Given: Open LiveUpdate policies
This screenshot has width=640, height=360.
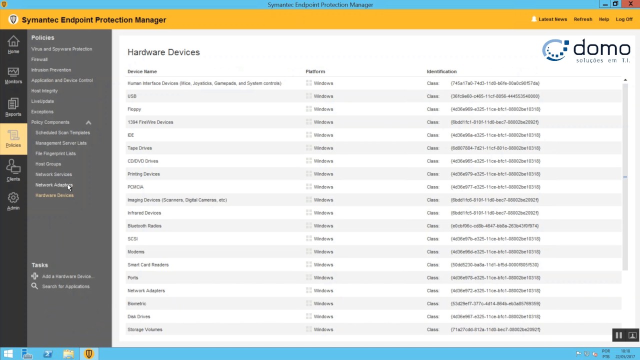Looking at the screenshot, I should (42, 101).
